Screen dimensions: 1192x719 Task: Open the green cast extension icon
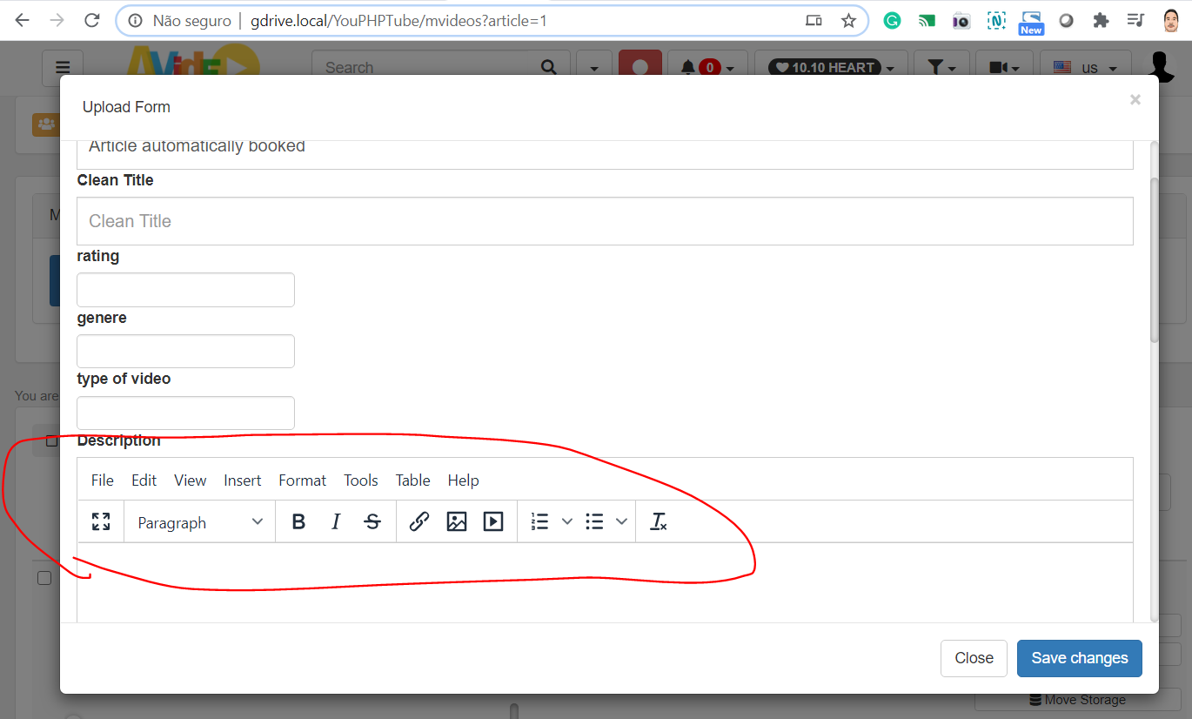pyautogui.click(x=927, y=21)
